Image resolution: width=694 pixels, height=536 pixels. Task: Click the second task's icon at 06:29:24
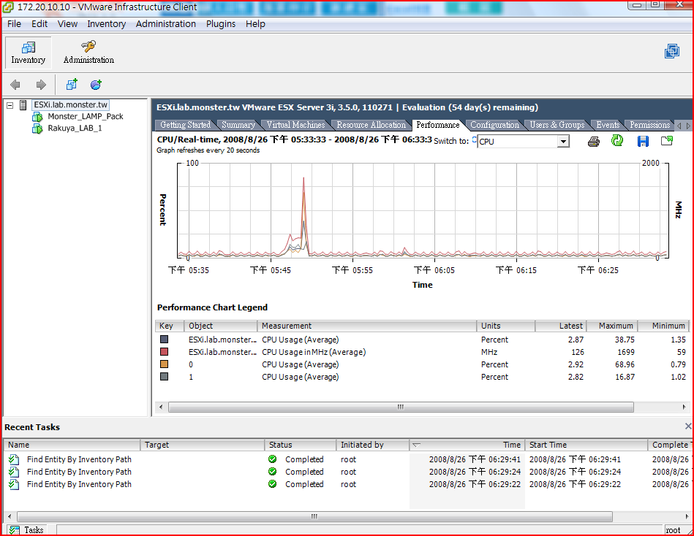tap(14, 472)
